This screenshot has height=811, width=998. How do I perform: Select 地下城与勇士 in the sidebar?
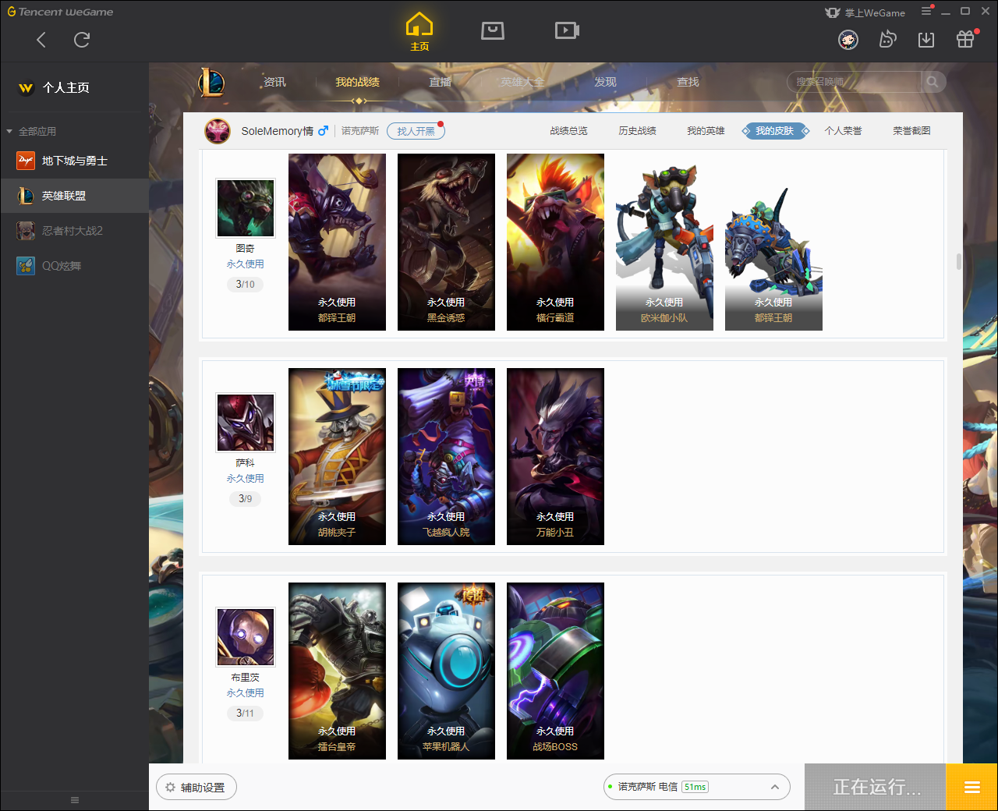click(74, 161)
